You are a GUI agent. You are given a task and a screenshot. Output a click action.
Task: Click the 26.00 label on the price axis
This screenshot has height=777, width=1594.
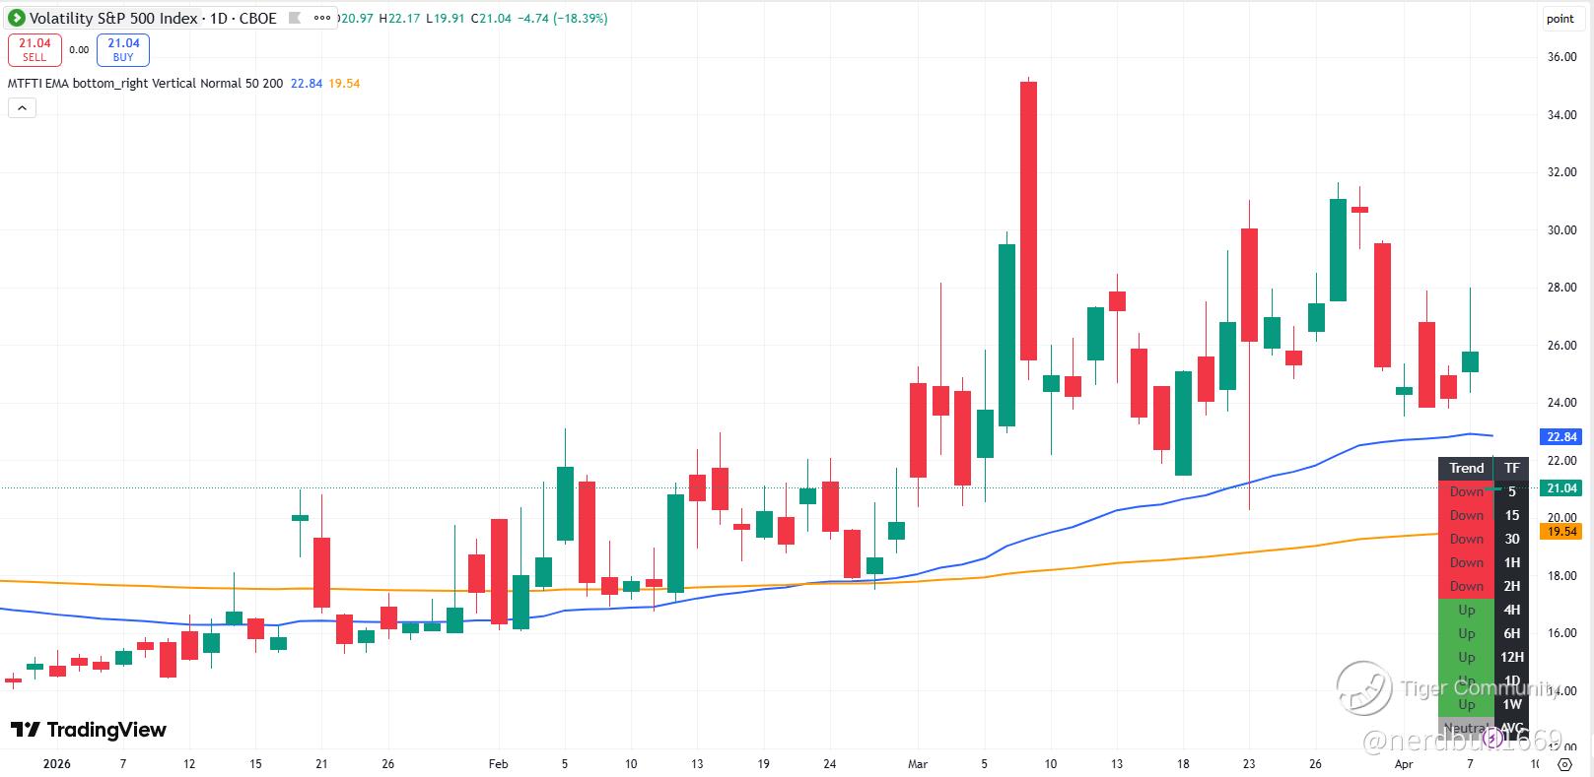tap(1561, 346)
